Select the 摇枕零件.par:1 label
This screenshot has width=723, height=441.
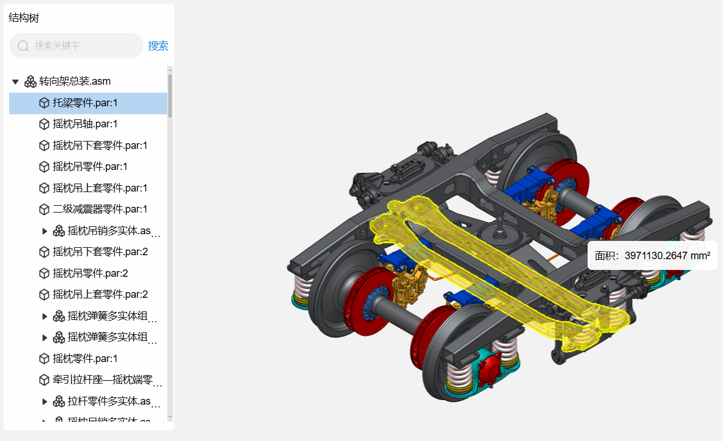tap(85, 359)
